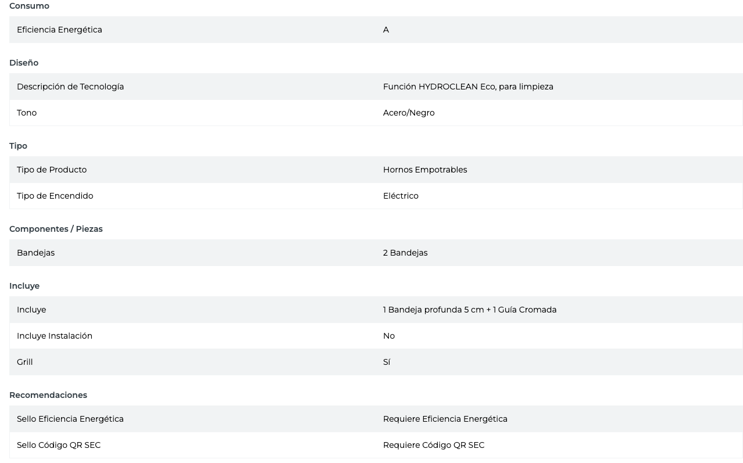Select the Descripción de Tecnología label
743x463 pixels.
click(70, 87)
